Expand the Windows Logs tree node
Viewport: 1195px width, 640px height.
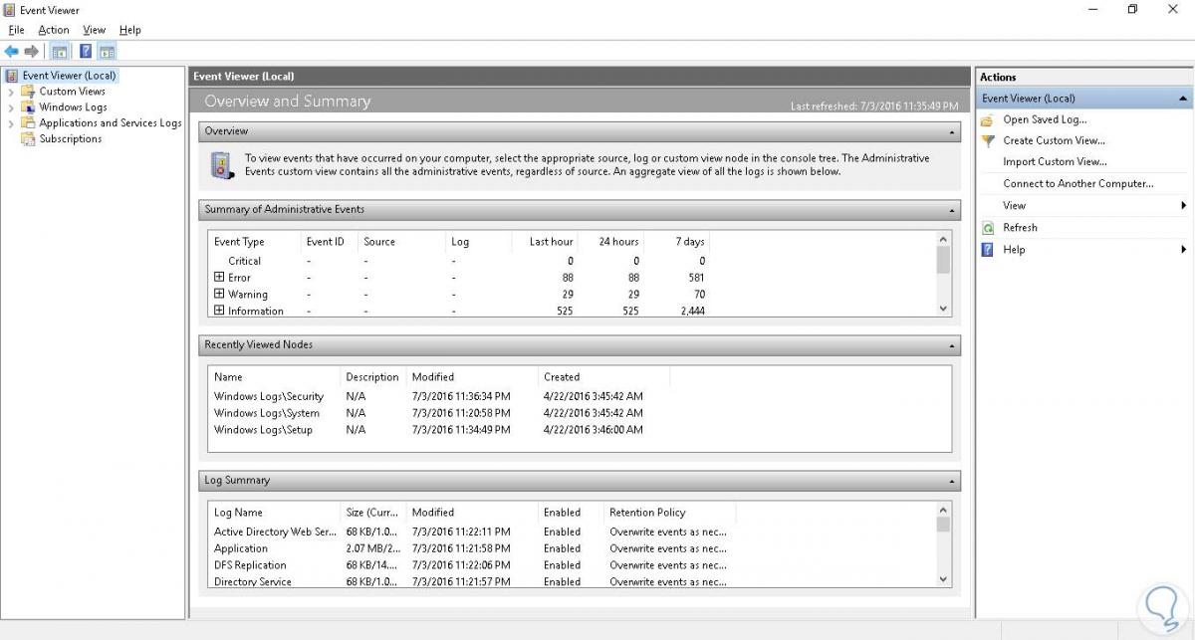pyautogui.click(x=11, y=107)
